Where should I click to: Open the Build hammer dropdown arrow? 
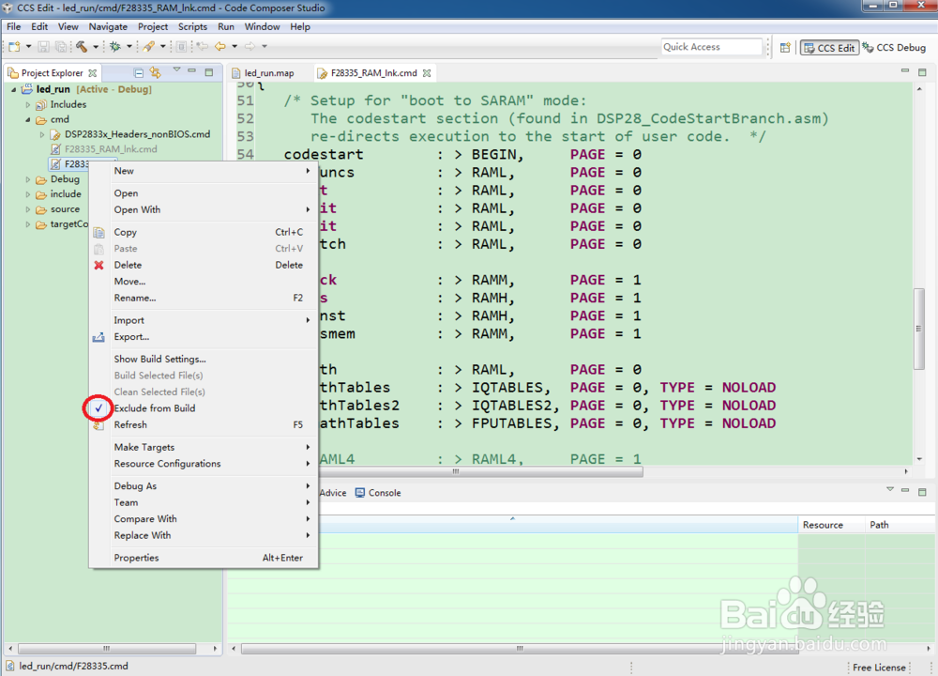coord(95,47)
